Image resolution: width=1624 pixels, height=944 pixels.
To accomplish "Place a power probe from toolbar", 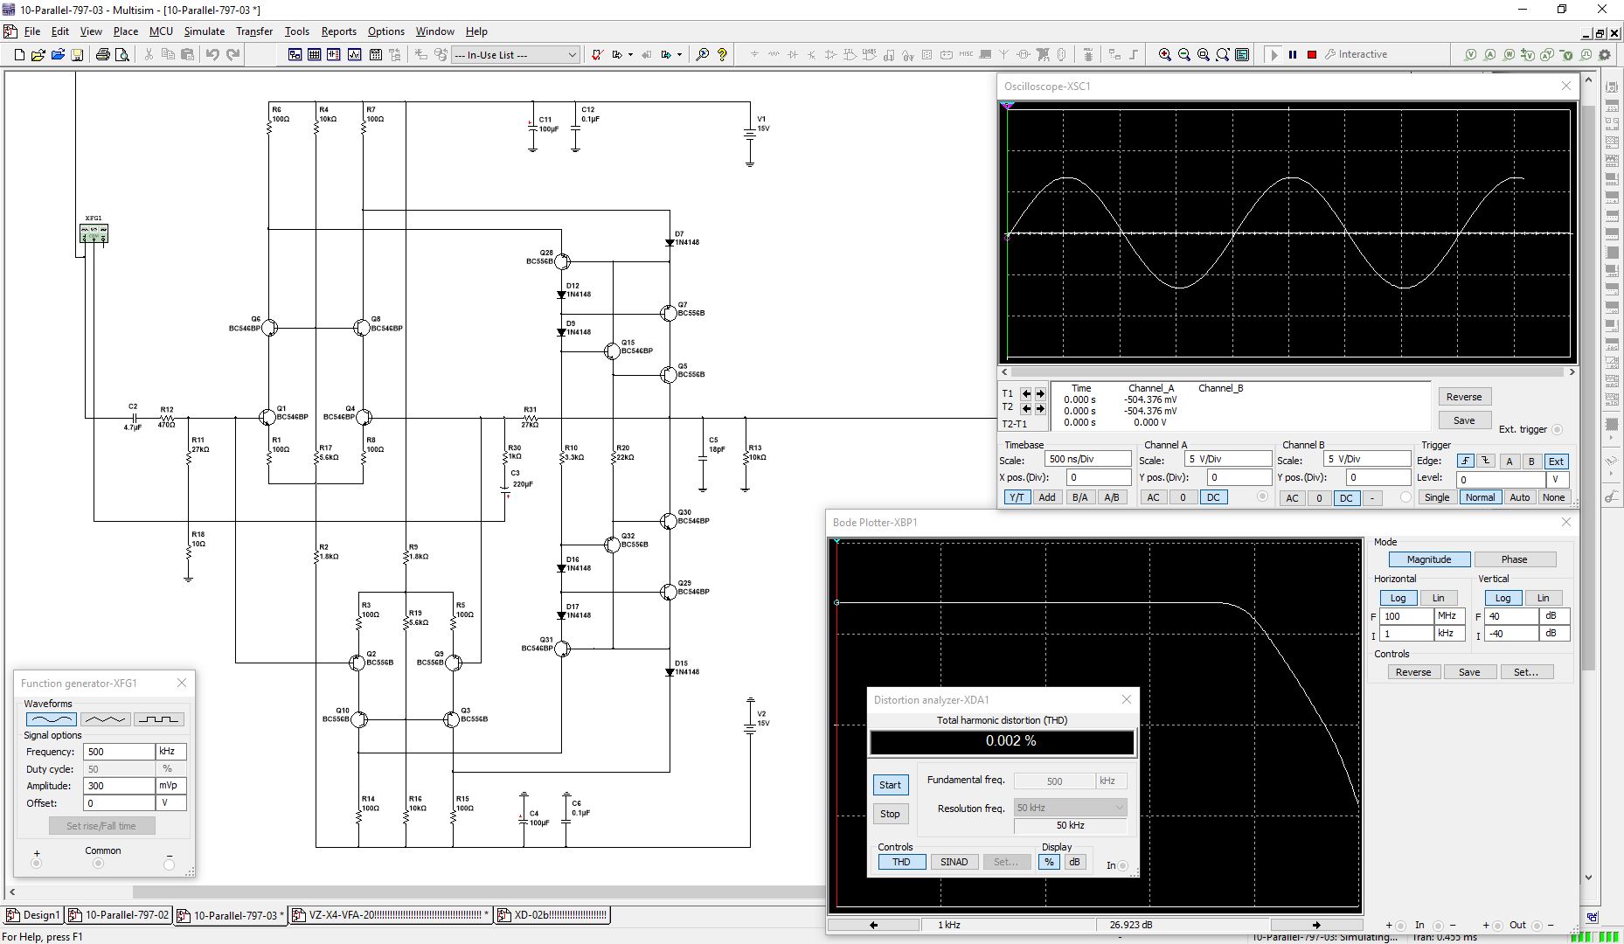I will (1509, 54).
